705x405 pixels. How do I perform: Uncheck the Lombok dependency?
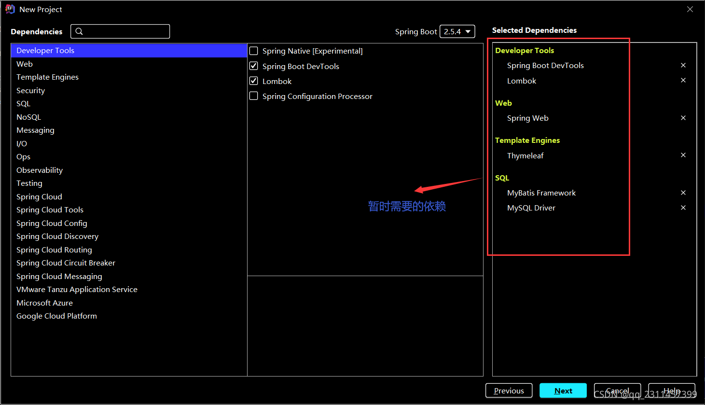pyautogui.click(x=254, y=81)
